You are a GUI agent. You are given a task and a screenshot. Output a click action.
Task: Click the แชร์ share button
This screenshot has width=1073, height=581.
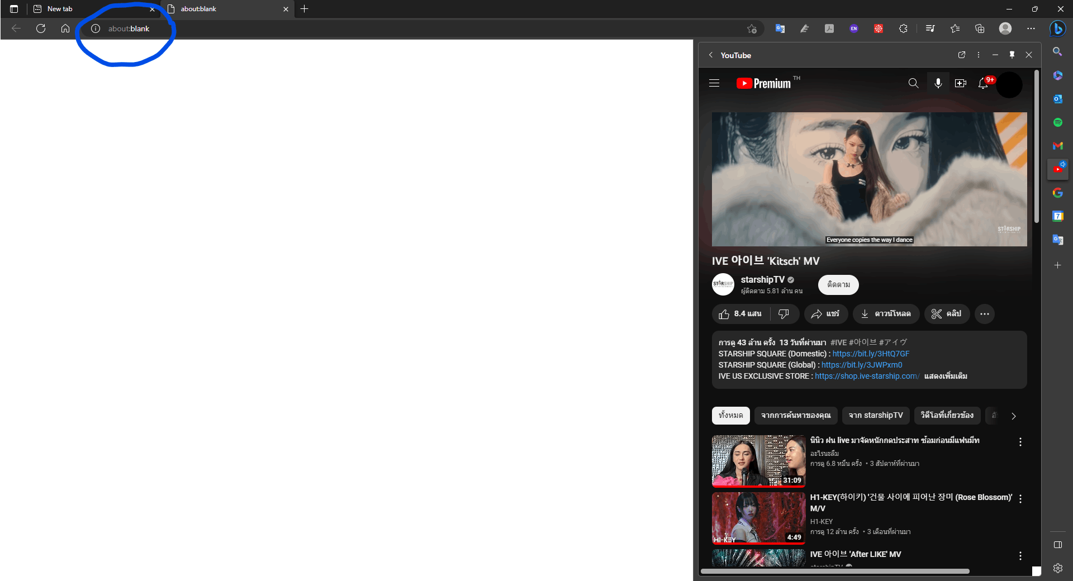pos(826,314)
